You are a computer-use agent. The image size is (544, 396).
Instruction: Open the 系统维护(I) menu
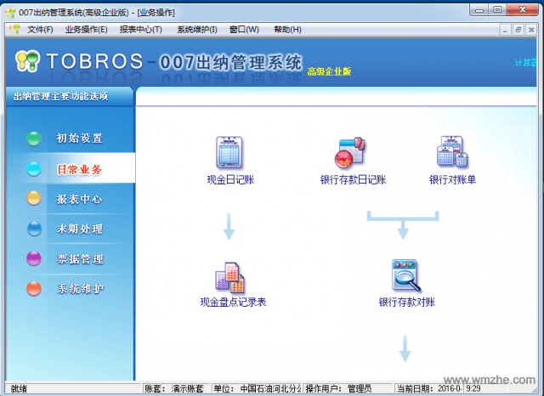pyautogui.click(x=197, y=30)
